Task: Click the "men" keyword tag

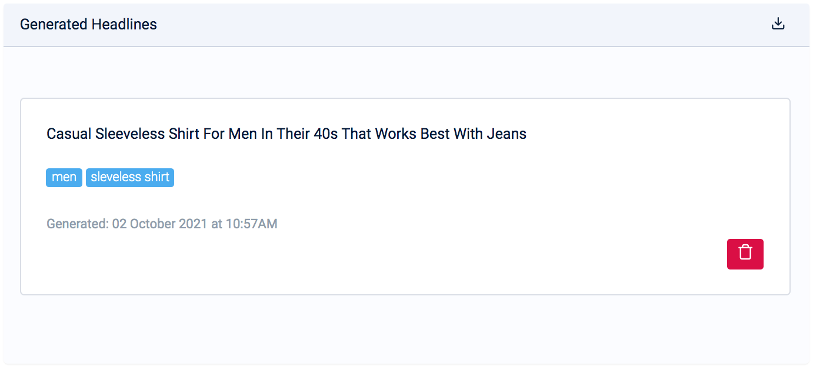Action: tap(64, 177)
